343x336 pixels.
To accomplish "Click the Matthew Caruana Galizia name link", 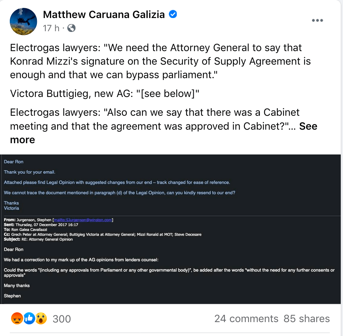I will pos(104,15).
